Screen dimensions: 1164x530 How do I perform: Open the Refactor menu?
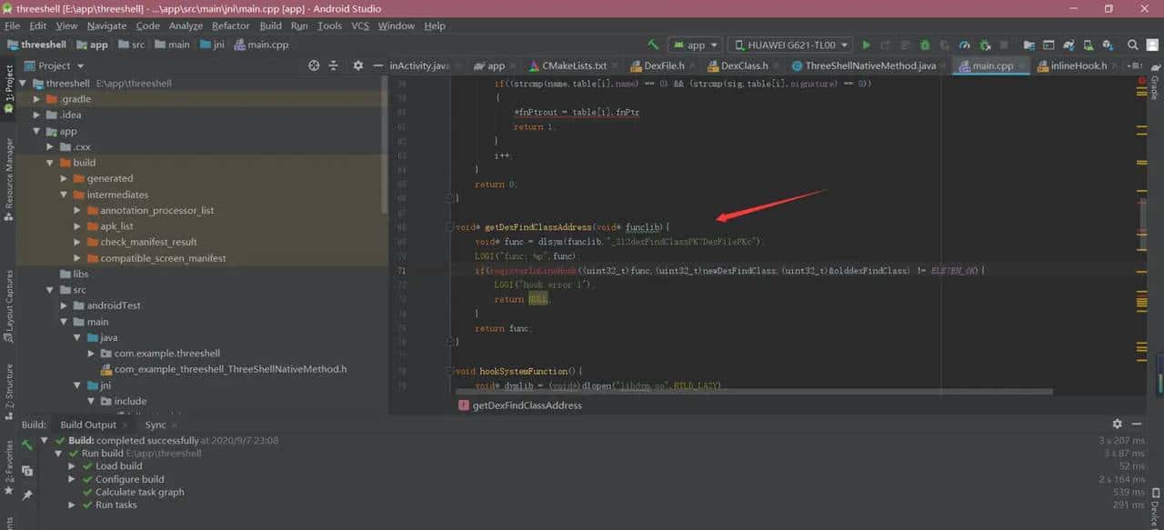[230, 25]
